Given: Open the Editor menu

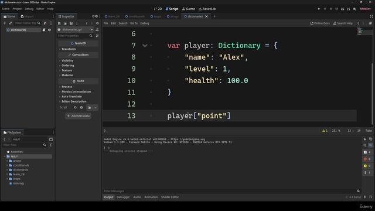Looking at the screenshot, I should [40, 9].
